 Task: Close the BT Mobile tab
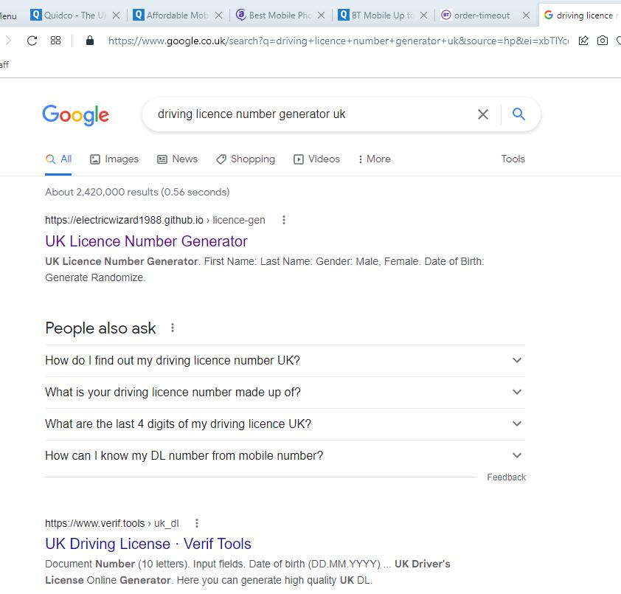tap(424, 15)
